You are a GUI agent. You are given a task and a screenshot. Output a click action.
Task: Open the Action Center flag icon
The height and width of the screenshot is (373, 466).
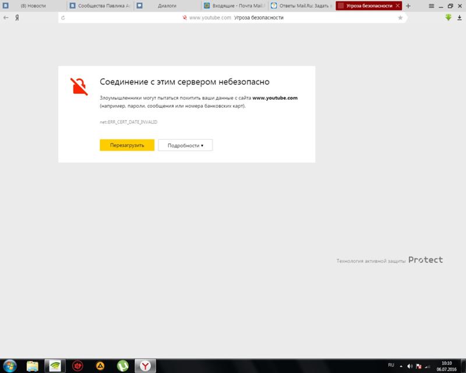click(x=419, y=366)
